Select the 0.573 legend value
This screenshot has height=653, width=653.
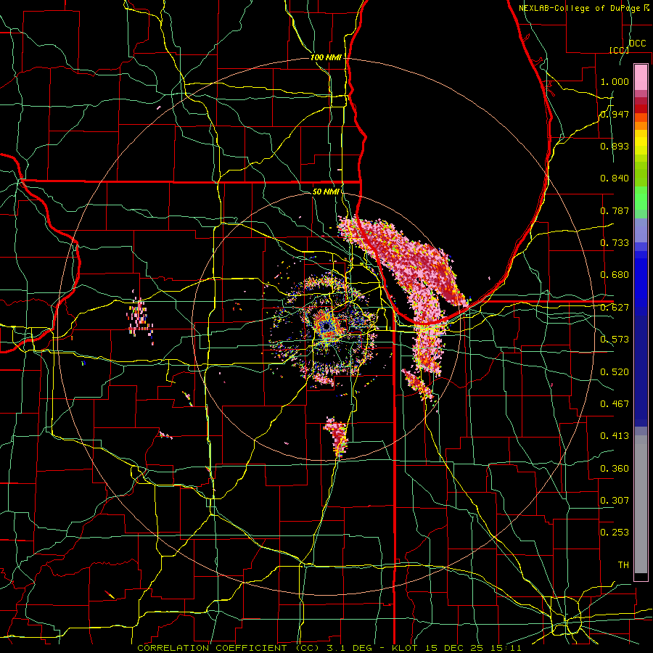(615, 340)
